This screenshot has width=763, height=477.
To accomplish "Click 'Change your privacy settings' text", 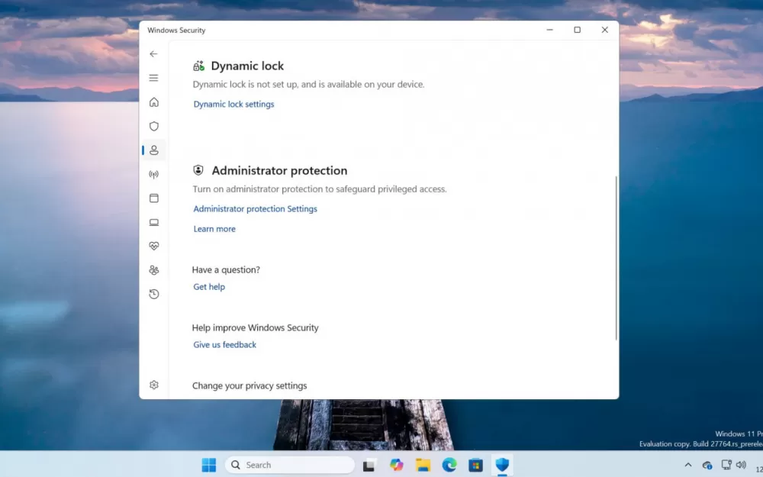I will (250, 385).
